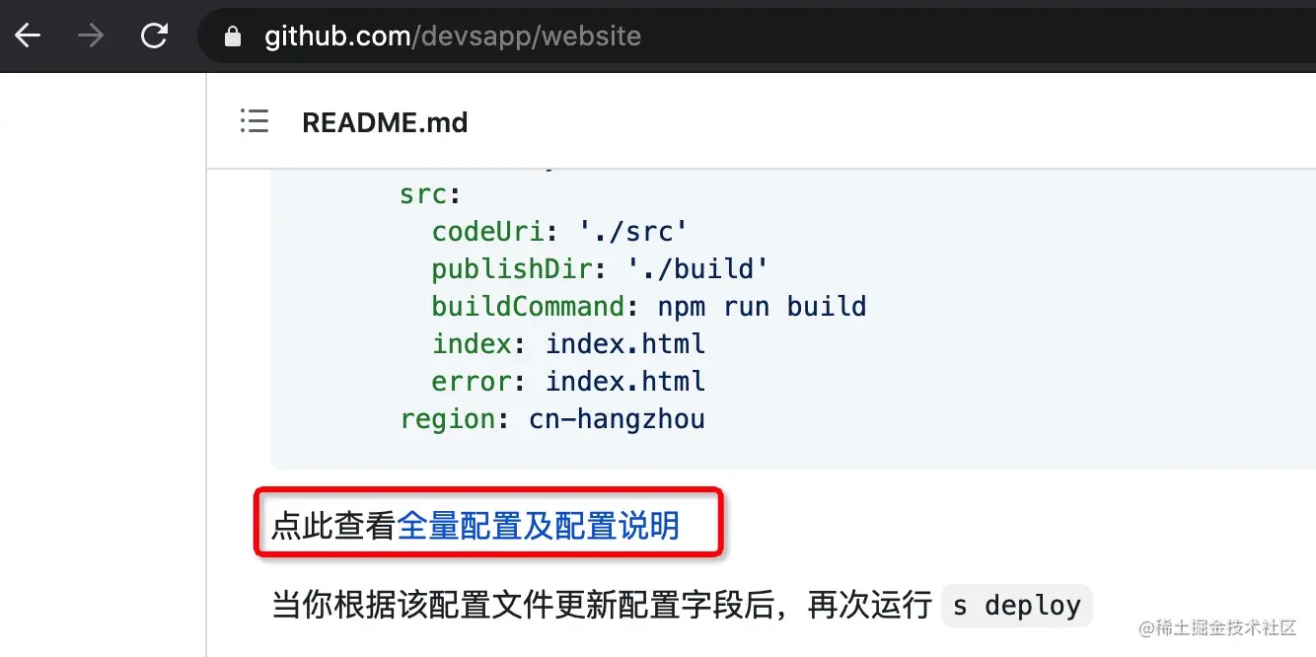Click the 'error: index.html' line
The height and width of the screenshot is (657, 1316).
568,382
